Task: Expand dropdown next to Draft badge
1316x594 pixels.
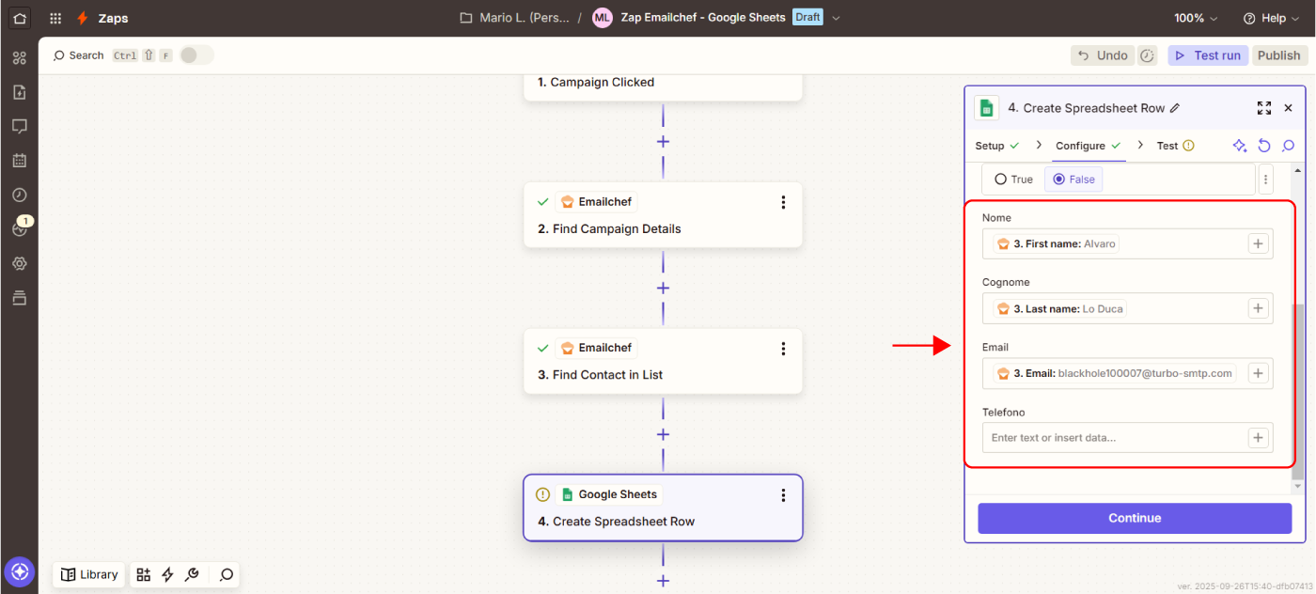Action: 837,18
